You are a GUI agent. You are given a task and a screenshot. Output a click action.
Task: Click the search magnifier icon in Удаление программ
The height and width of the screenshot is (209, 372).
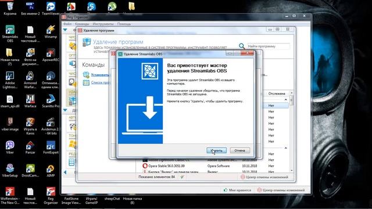point(242,46)
